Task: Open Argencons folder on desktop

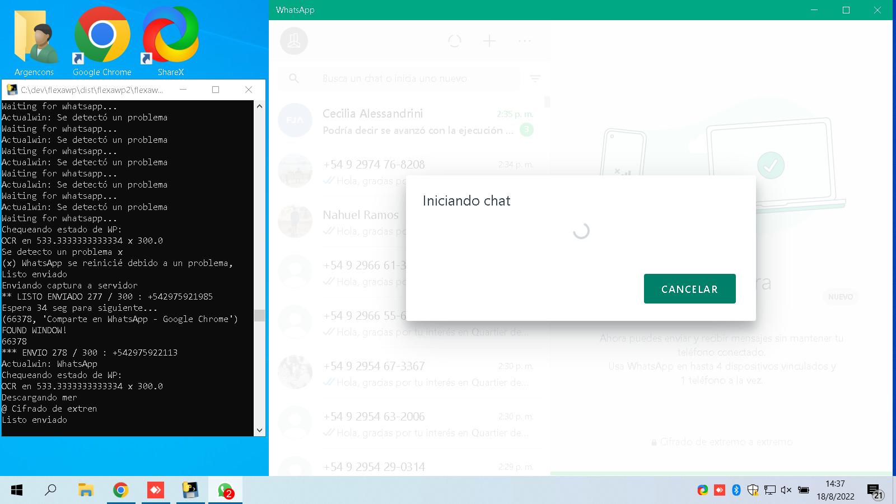Action: (34, 42)
